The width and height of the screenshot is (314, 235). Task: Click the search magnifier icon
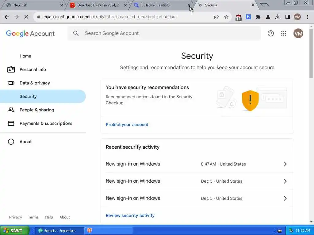click(76, 33)
